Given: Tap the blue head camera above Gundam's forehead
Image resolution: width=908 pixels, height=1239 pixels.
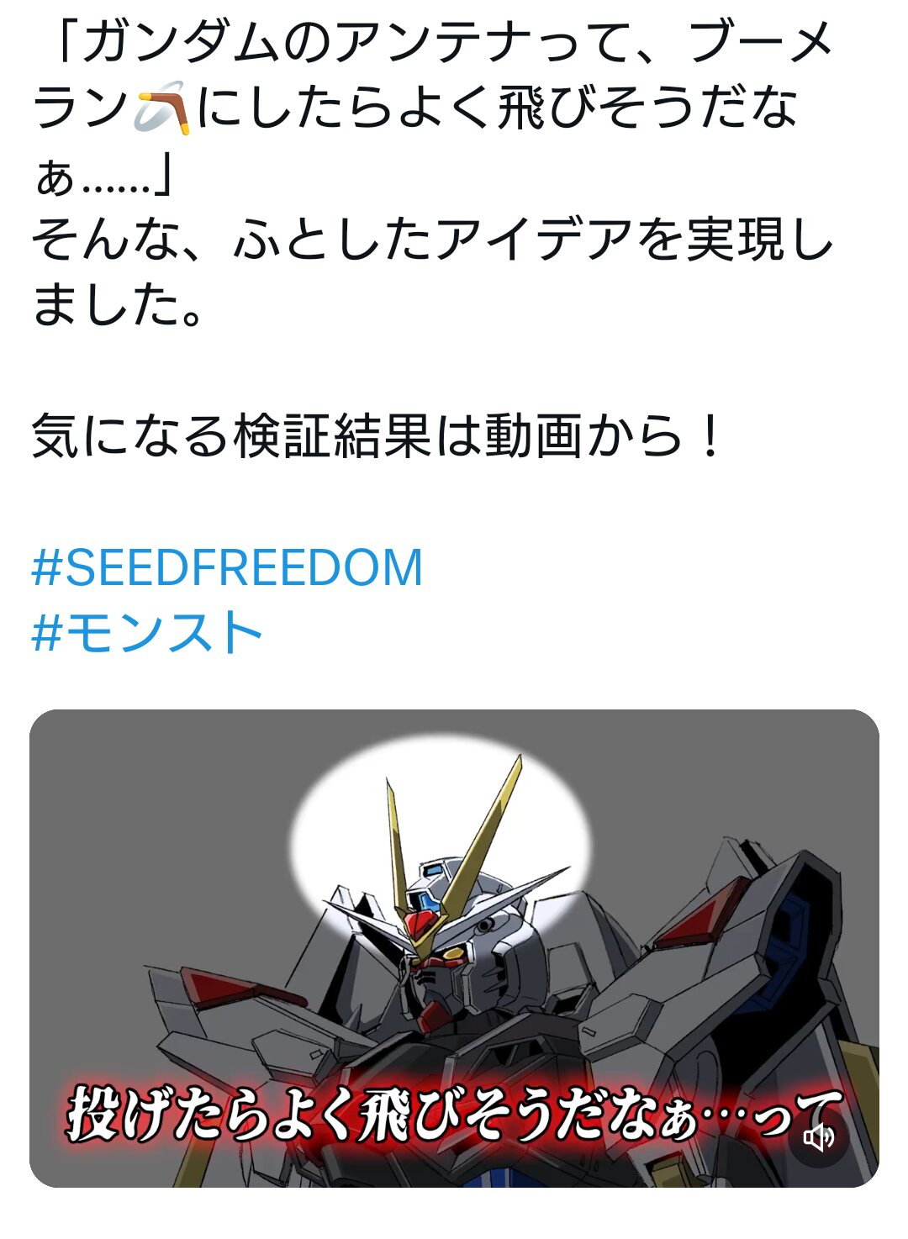Looking at the screenshot, I should pos(426,901).
